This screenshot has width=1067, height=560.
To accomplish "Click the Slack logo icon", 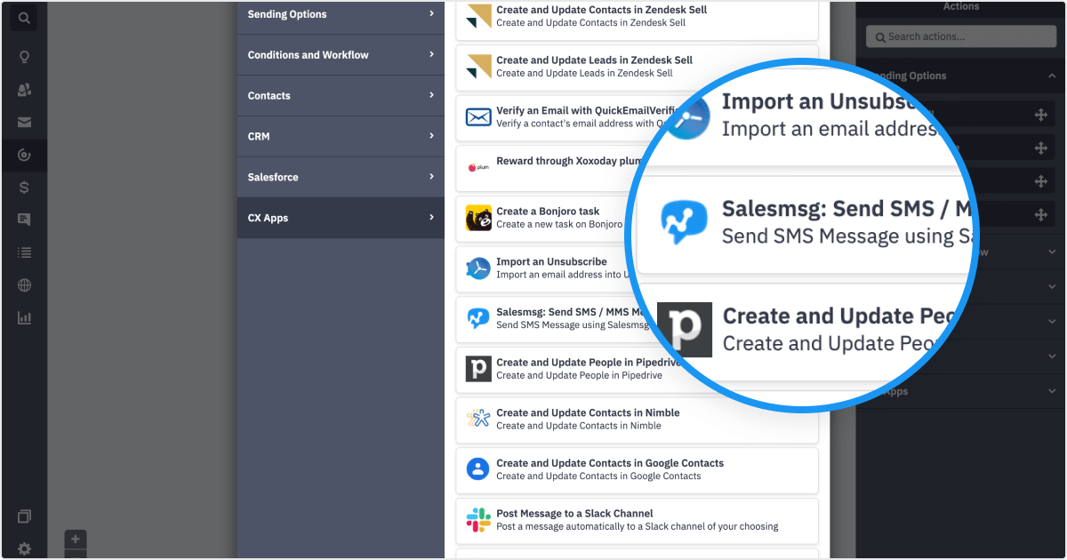I will click(x=478, y=520).
